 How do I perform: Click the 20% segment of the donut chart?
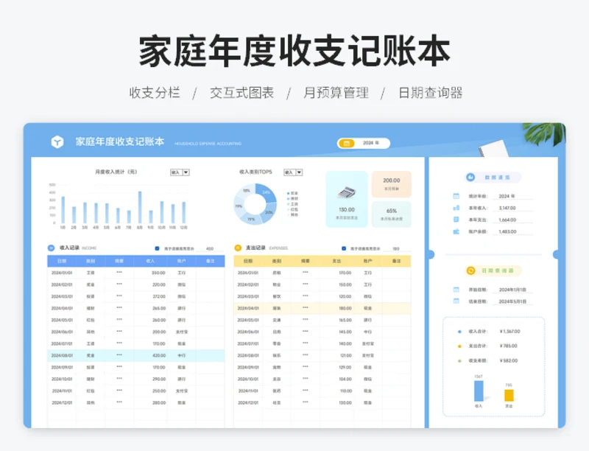coord(269,213)
